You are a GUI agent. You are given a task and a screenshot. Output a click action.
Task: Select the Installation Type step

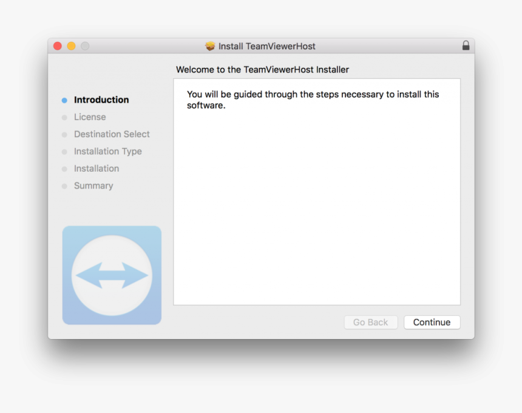pos(108,151)
